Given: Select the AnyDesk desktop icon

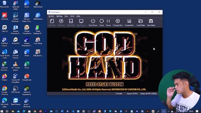Looking at the screenshot, I should 4,16.
